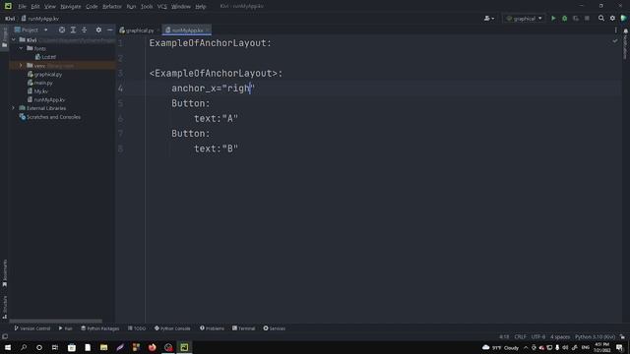Toggle Bookmarks tool window on left stripe
The height and width of the screenshot is (354, 630).
click(4, 273)
